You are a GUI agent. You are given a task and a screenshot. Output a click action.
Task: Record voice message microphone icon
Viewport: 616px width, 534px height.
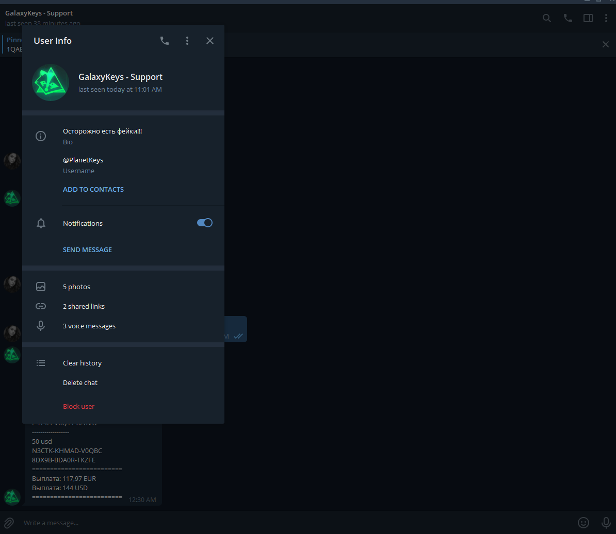(x=606, y=523)
